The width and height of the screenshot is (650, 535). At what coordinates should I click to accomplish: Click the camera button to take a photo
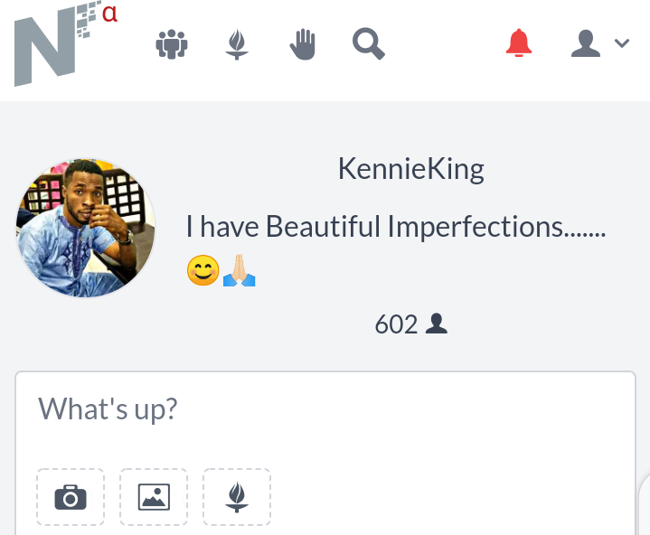click(x=71, y=497)
